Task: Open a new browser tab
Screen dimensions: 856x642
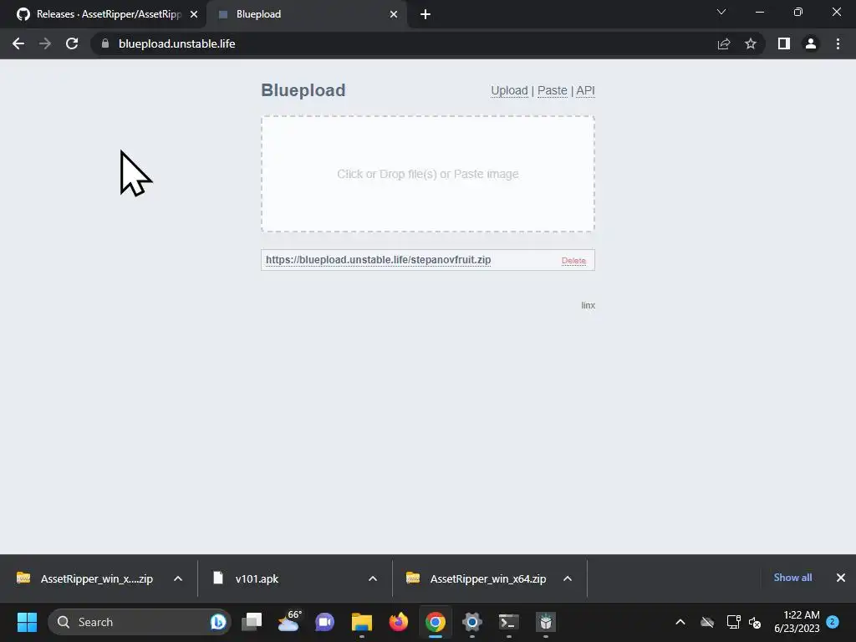Action: click(x=425, y=14)
